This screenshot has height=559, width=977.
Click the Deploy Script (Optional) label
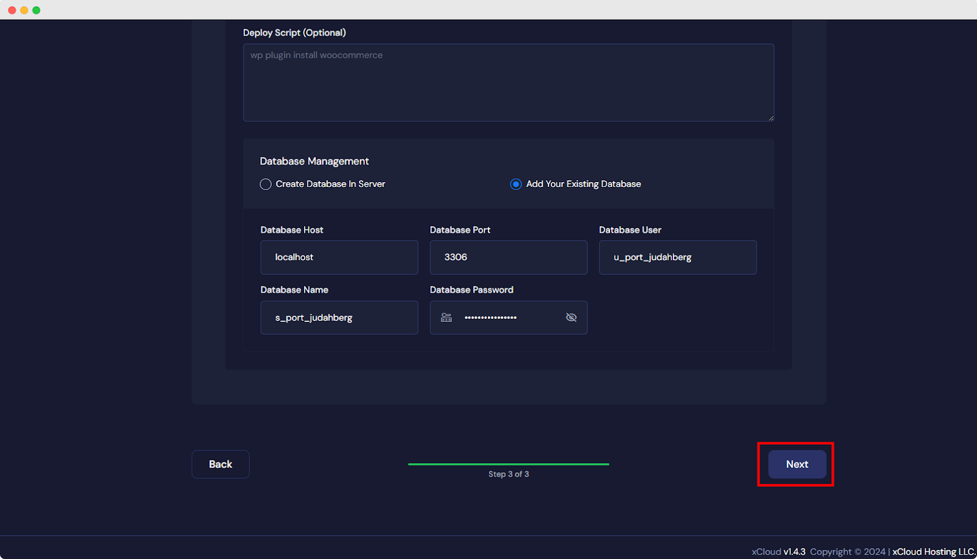pyautogui.click(x=294, y=32)
